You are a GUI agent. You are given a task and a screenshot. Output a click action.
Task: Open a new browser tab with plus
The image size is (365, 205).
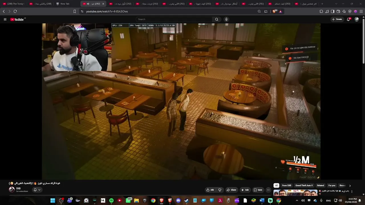322,4
